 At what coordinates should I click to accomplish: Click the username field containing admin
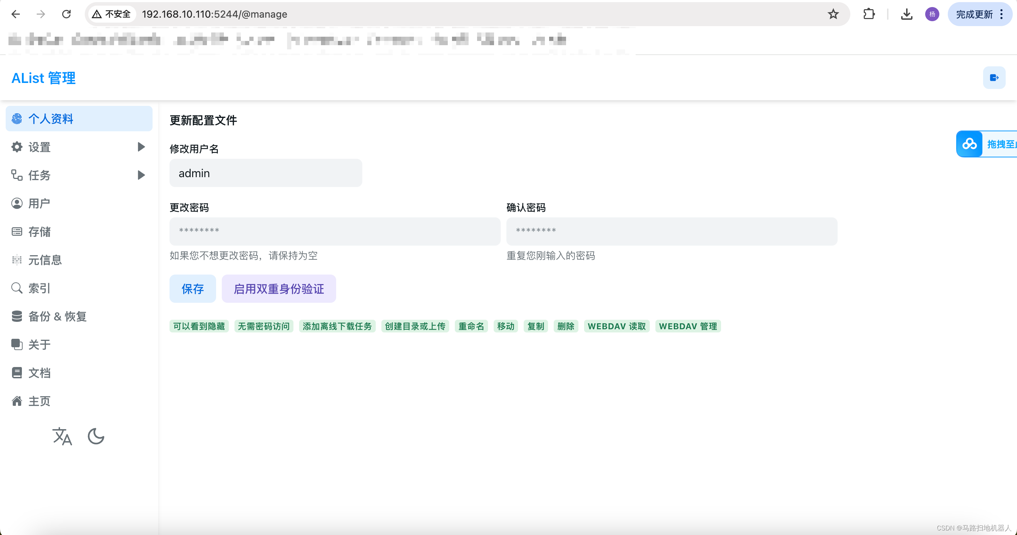point(266,173)
